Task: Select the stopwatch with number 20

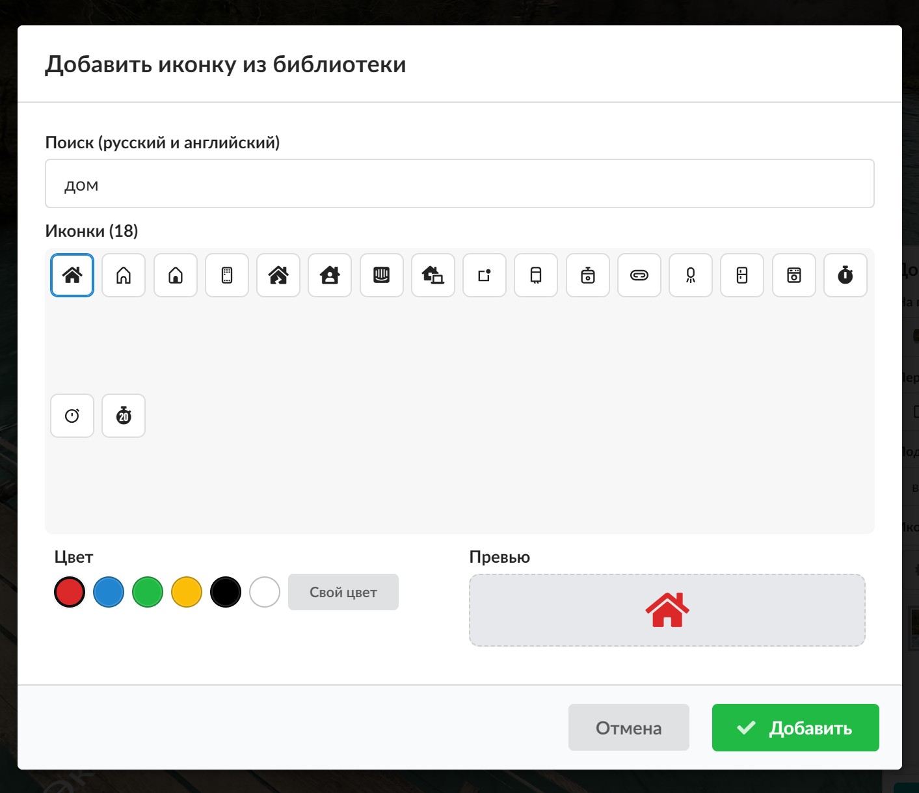Action: (124, 416)
